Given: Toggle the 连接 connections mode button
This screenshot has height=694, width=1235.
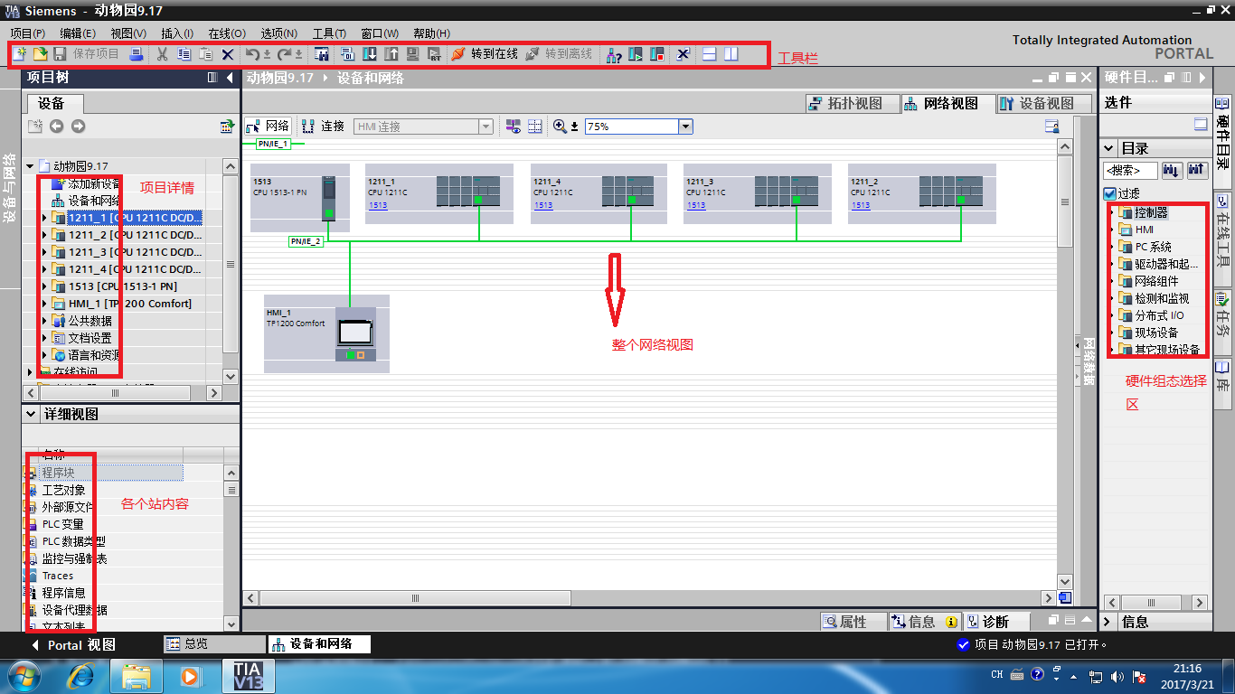Looking at the screenshot, I should (324, 127).
